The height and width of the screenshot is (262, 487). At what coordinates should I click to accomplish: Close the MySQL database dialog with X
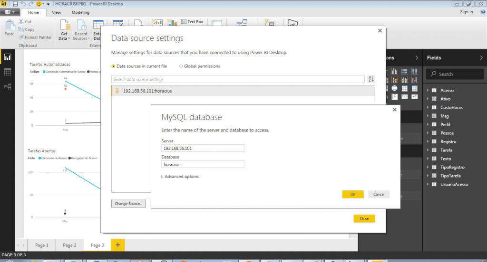click(x=394, y=110)
